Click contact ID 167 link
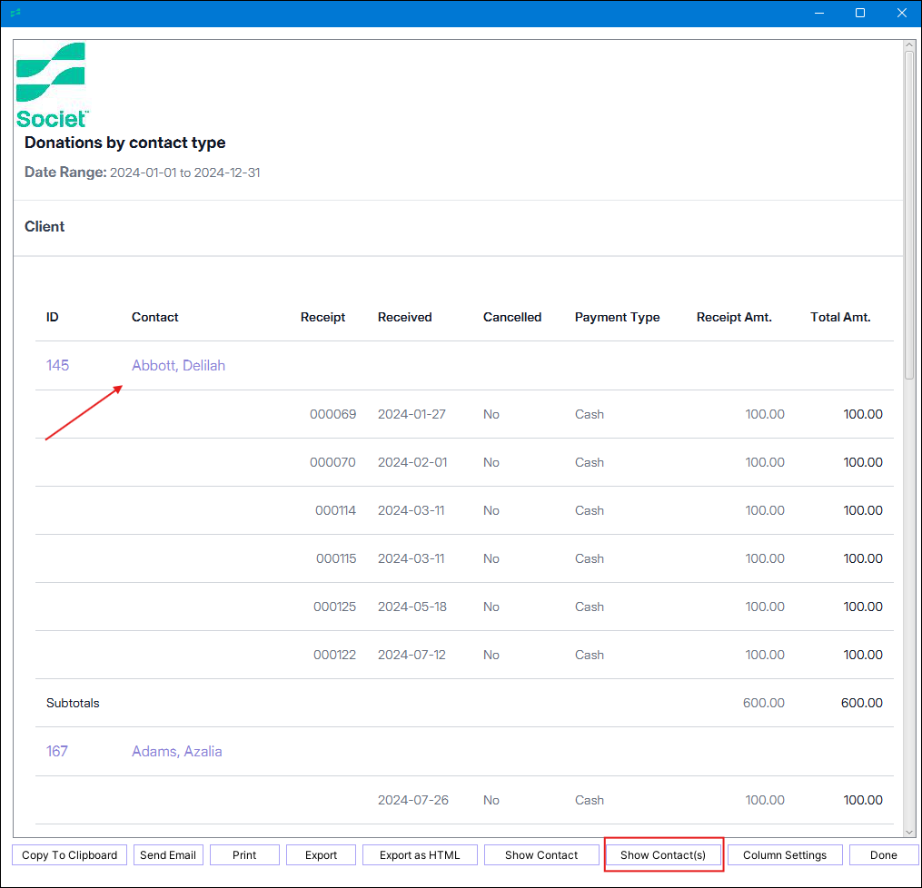Image resolution: width=922 pixels, height=888 pixels. (57, 752)
